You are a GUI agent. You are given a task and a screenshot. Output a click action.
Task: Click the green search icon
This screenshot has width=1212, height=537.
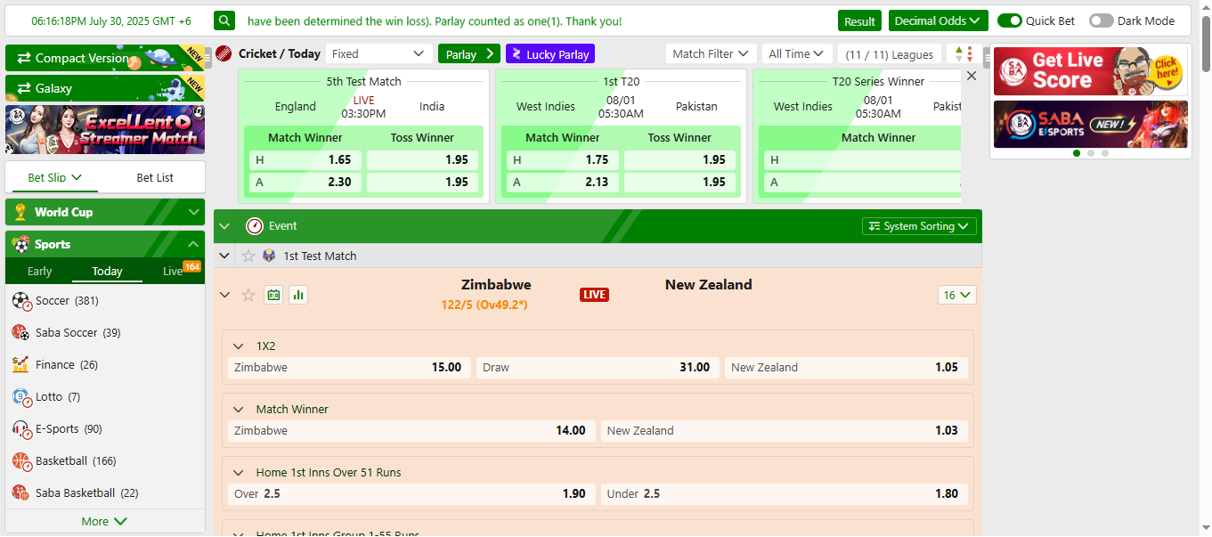224,20
